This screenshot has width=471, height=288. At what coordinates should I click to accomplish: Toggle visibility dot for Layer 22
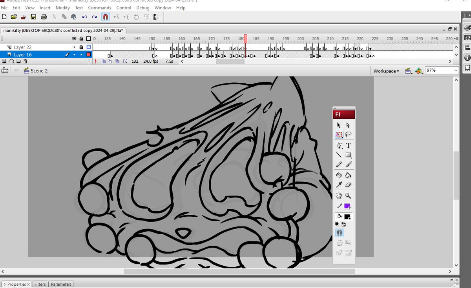(74, 47)
